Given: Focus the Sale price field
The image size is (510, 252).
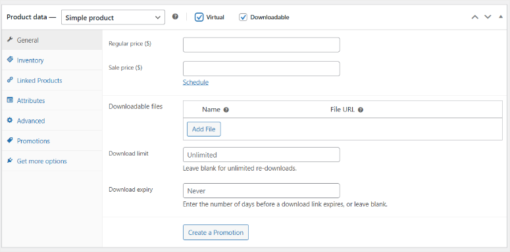Looking at the screenshot, I should (x=261, y=69).
